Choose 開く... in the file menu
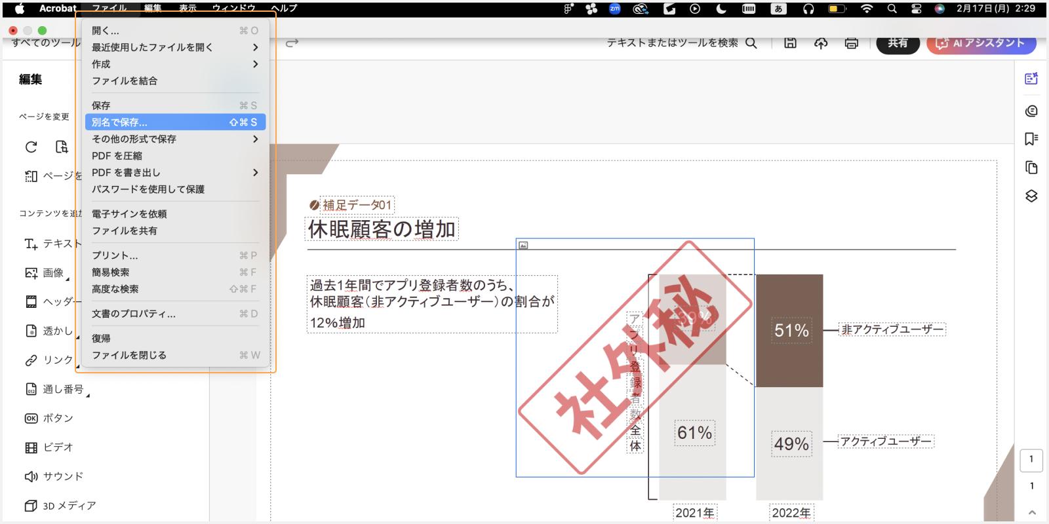1049x524 pixels. pos(175,31)
